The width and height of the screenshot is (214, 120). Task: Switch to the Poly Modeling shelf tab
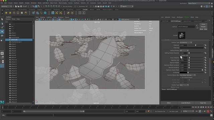point(22,10)
